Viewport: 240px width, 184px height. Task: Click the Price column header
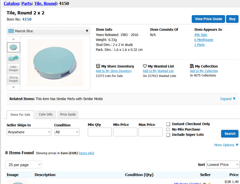[234, 175]
